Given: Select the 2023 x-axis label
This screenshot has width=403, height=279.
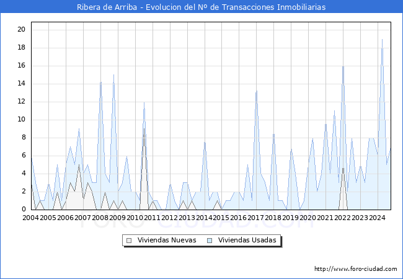Looking at the screenshot, I should coord(360,218).
